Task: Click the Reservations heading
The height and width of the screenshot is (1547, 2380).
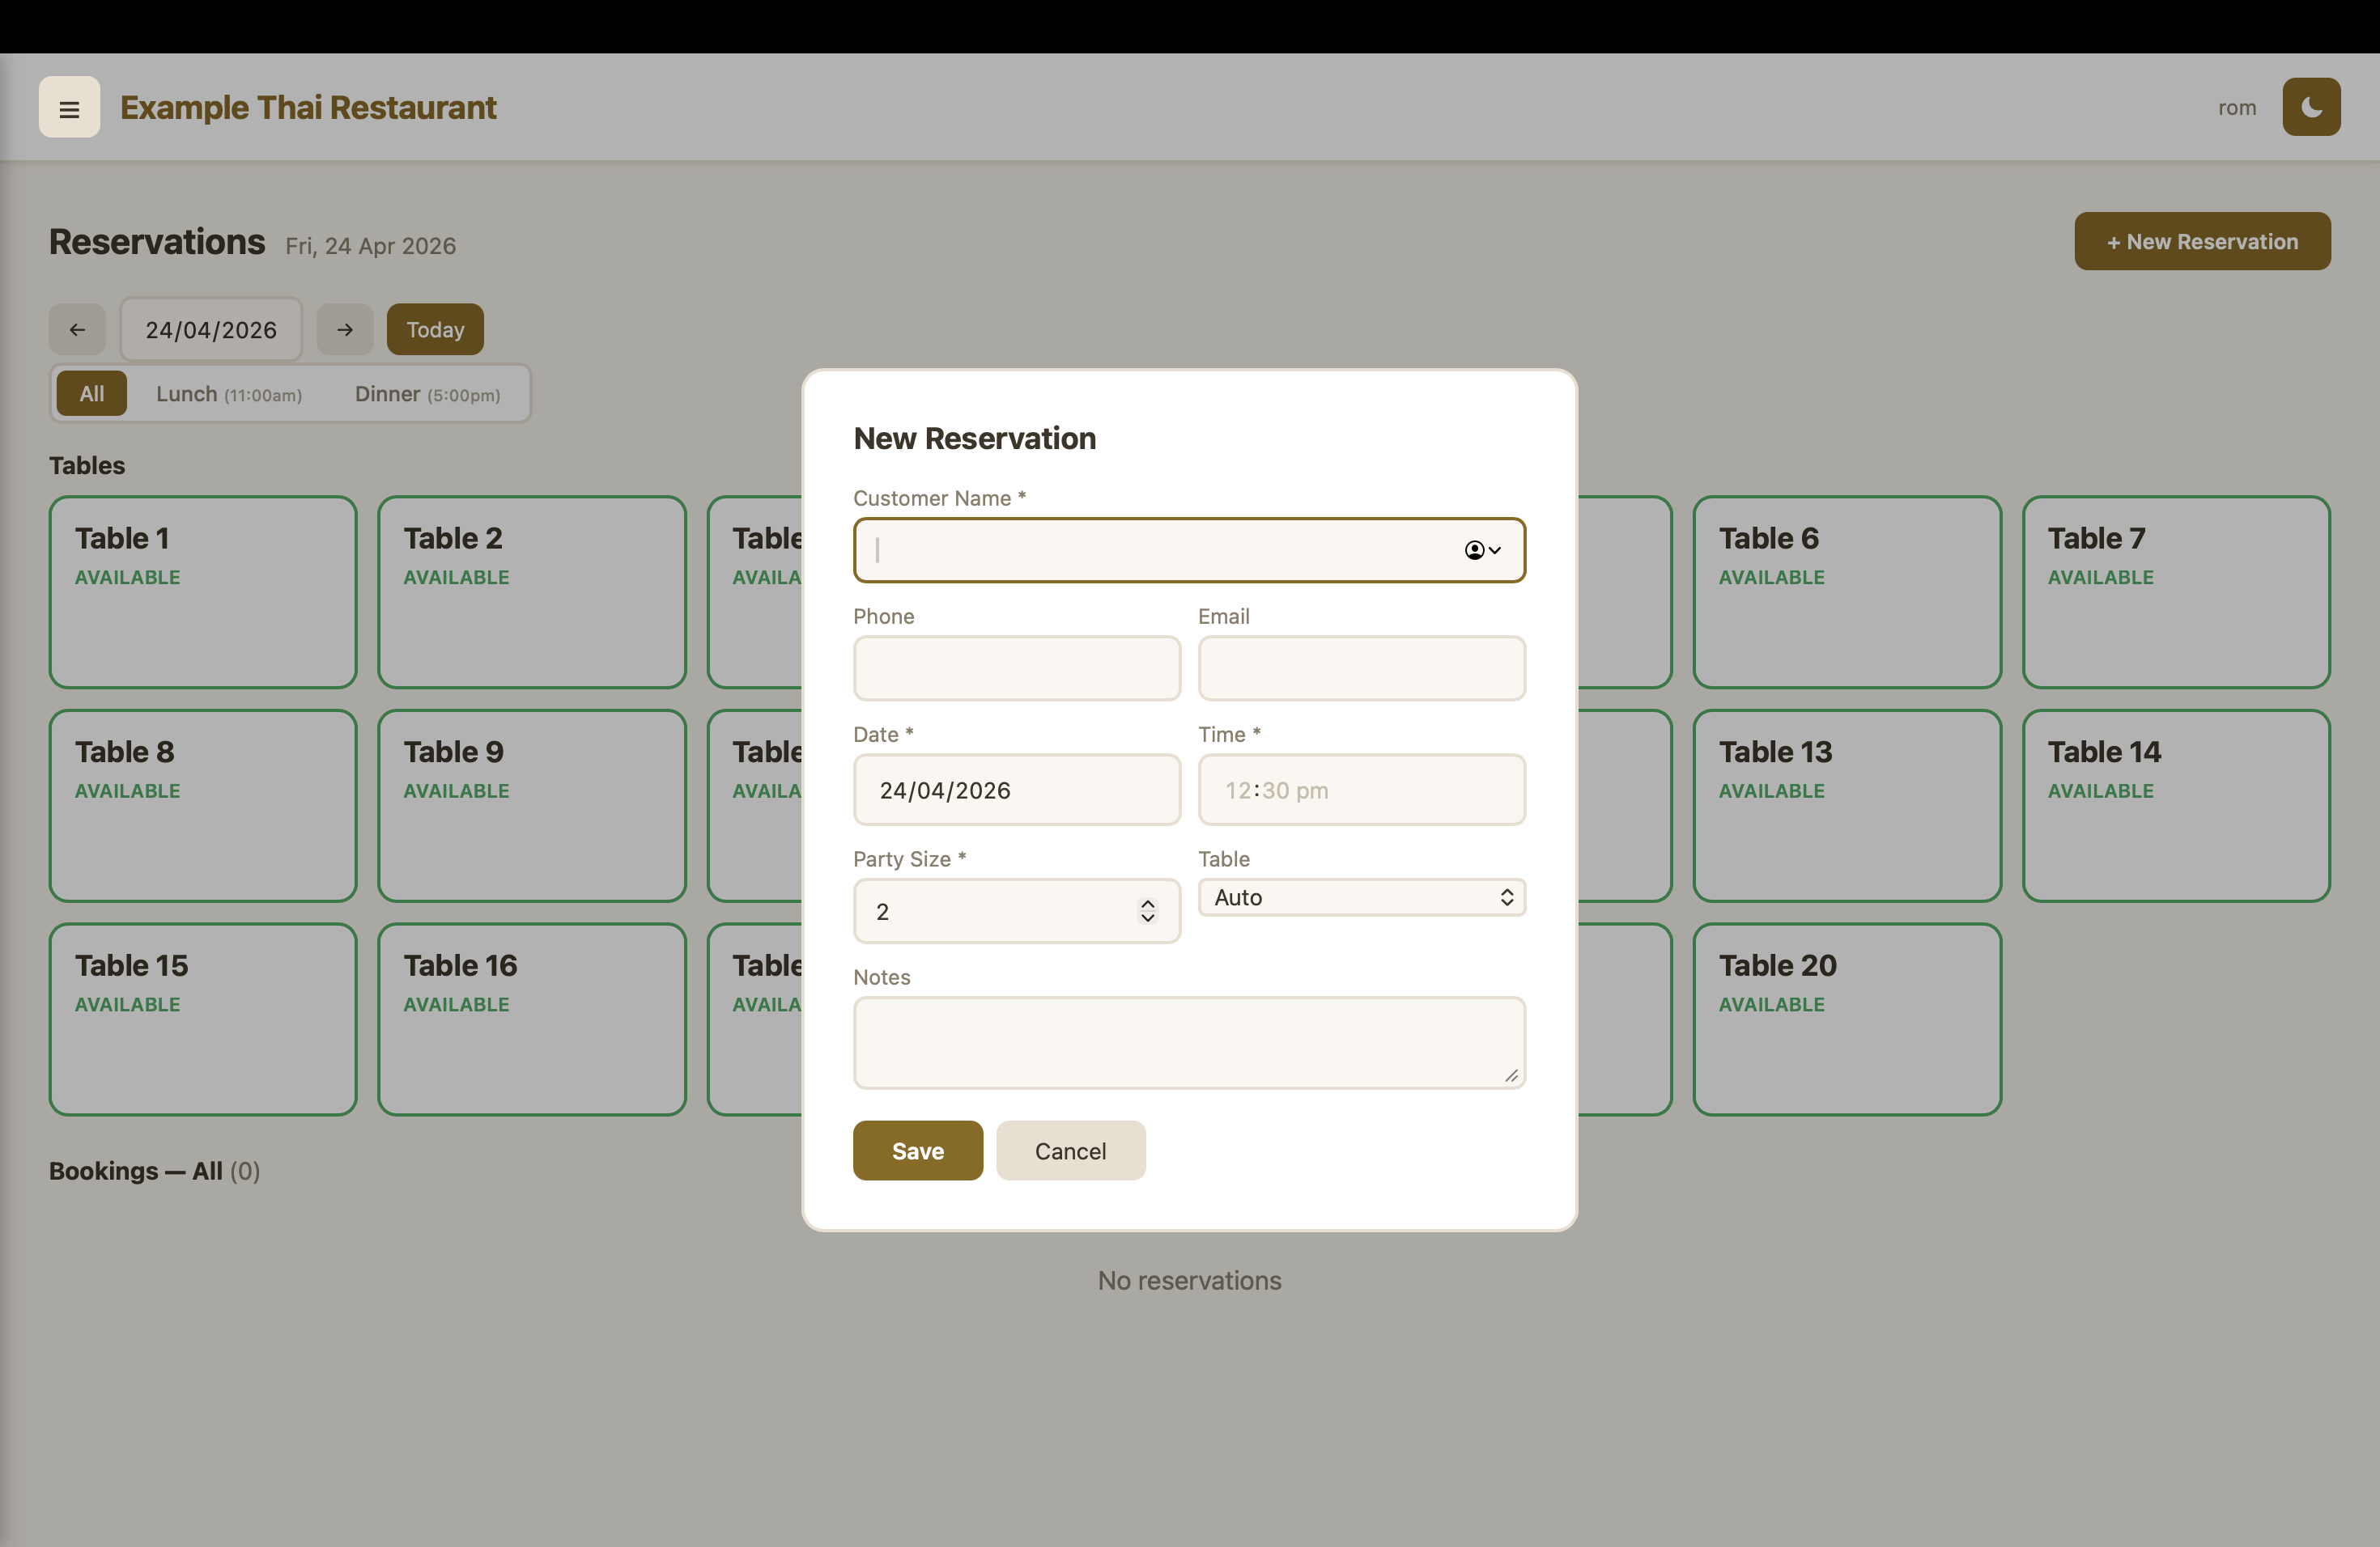Action: (157, 242)
